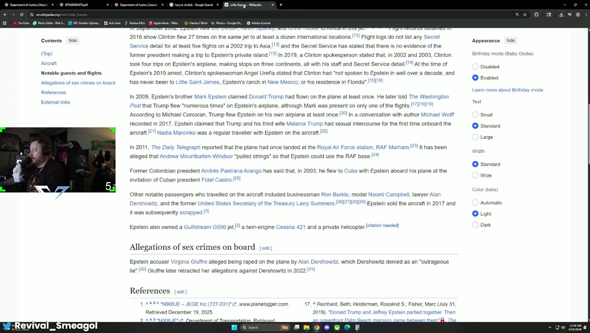Open File Explorer from the taskbar
590x333 pixels.
tap(306, 327)
